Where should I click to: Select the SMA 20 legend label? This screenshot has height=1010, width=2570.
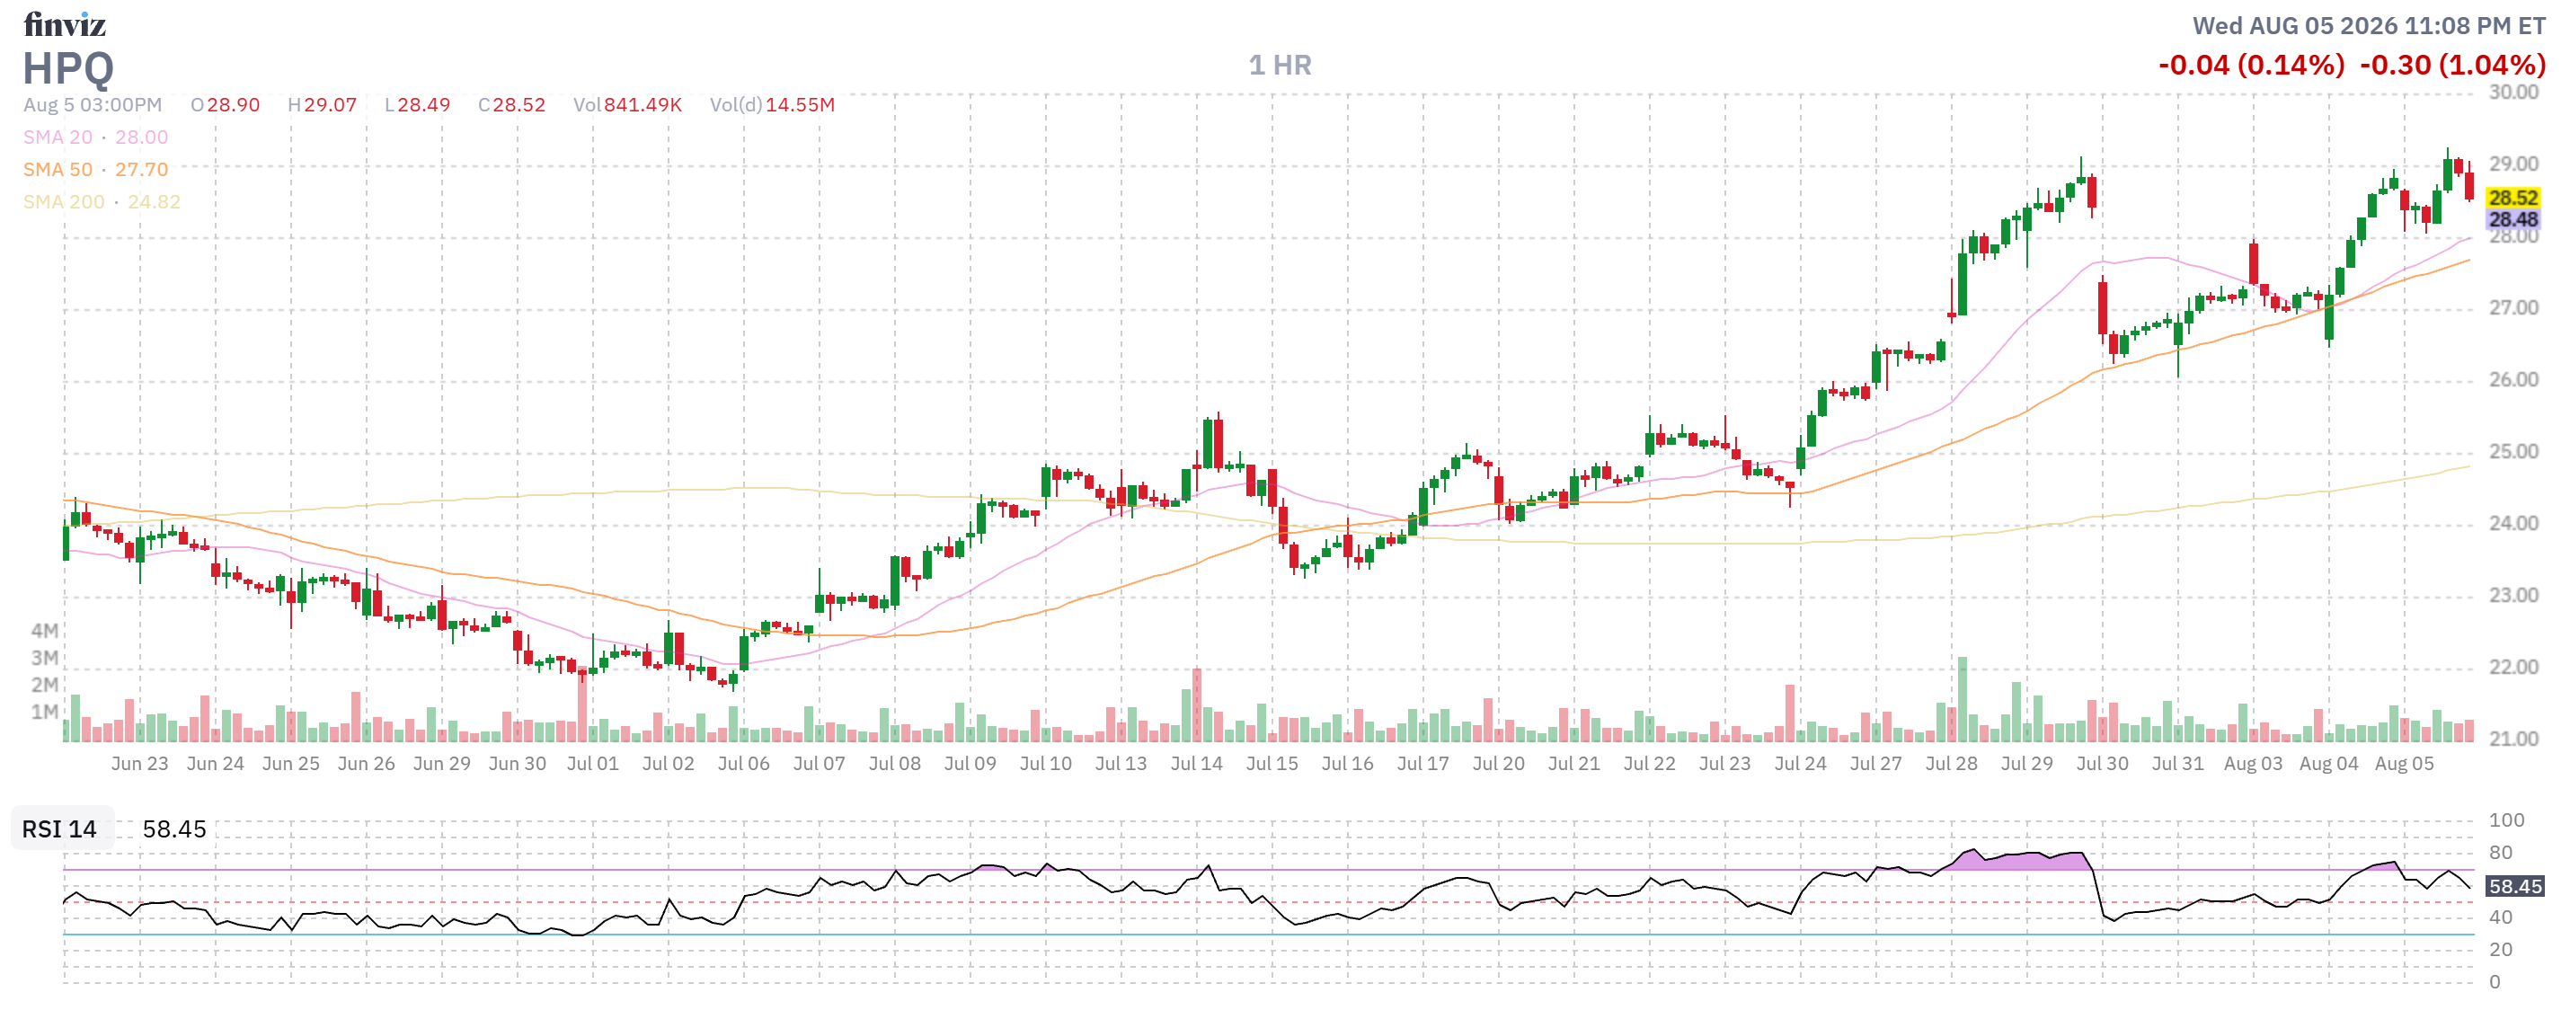point(58,137)
